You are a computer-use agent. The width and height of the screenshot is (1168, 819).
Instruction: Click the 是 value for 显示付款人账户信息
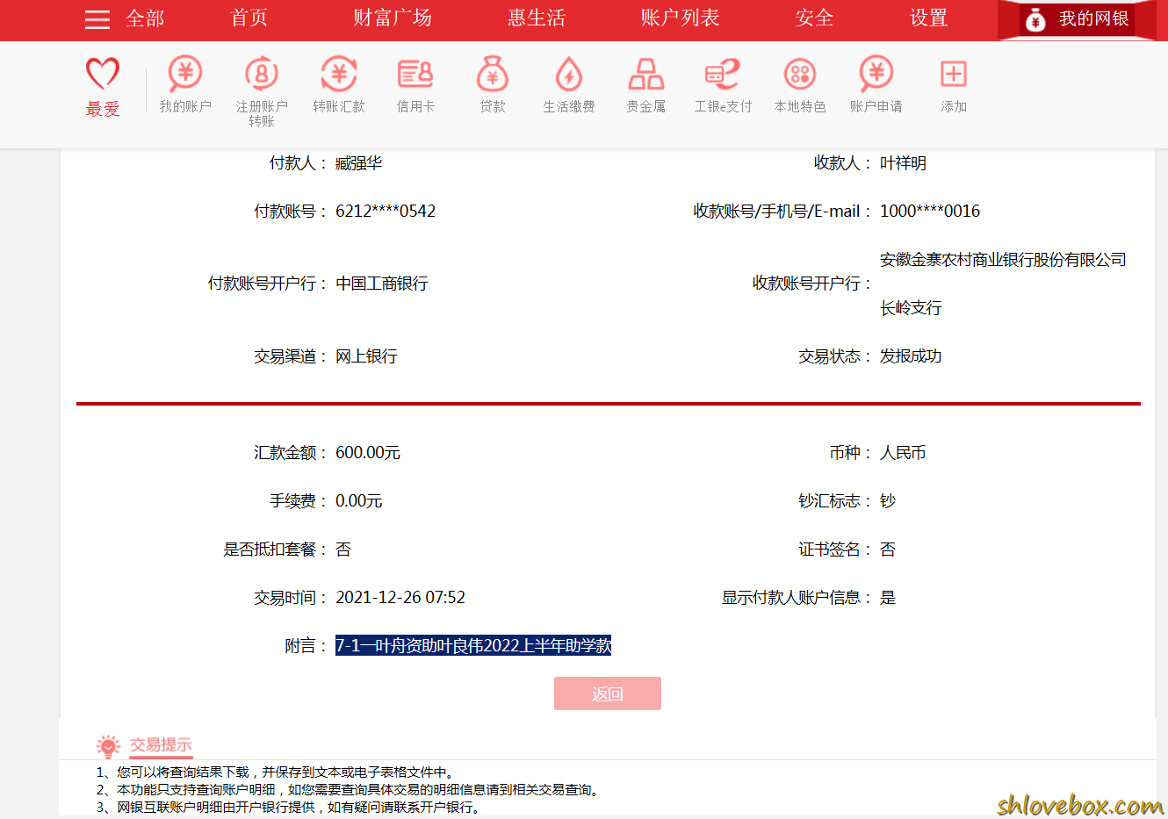click(888, 598)
